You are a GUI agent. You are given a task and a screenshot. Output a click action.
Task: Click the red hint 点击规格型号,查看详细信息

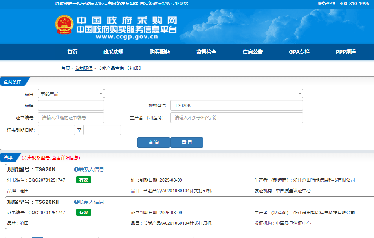tap(51, 158)
